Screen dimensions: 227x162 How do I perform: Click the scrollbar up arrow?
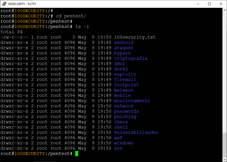(x=224, y=10)
